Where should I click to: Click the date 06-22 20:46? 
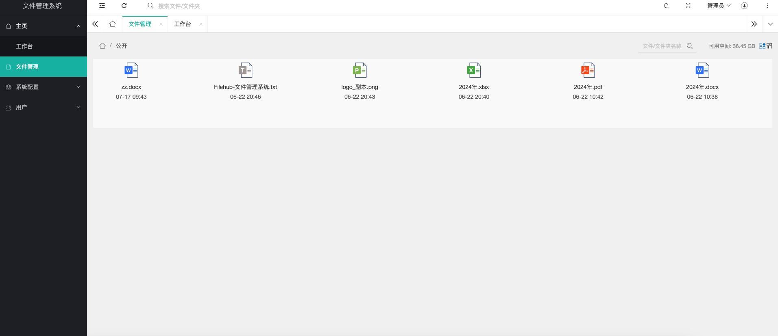pyautogui.click(x=246, y=97)
